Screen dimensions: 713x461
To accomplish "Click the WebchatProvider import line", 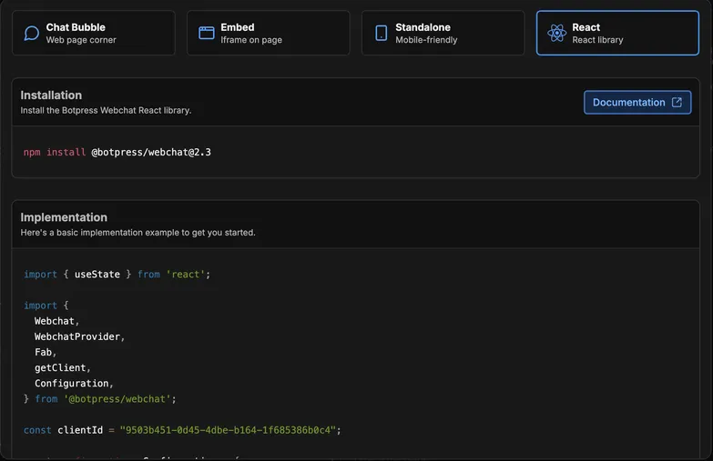I will pos(79,336).
